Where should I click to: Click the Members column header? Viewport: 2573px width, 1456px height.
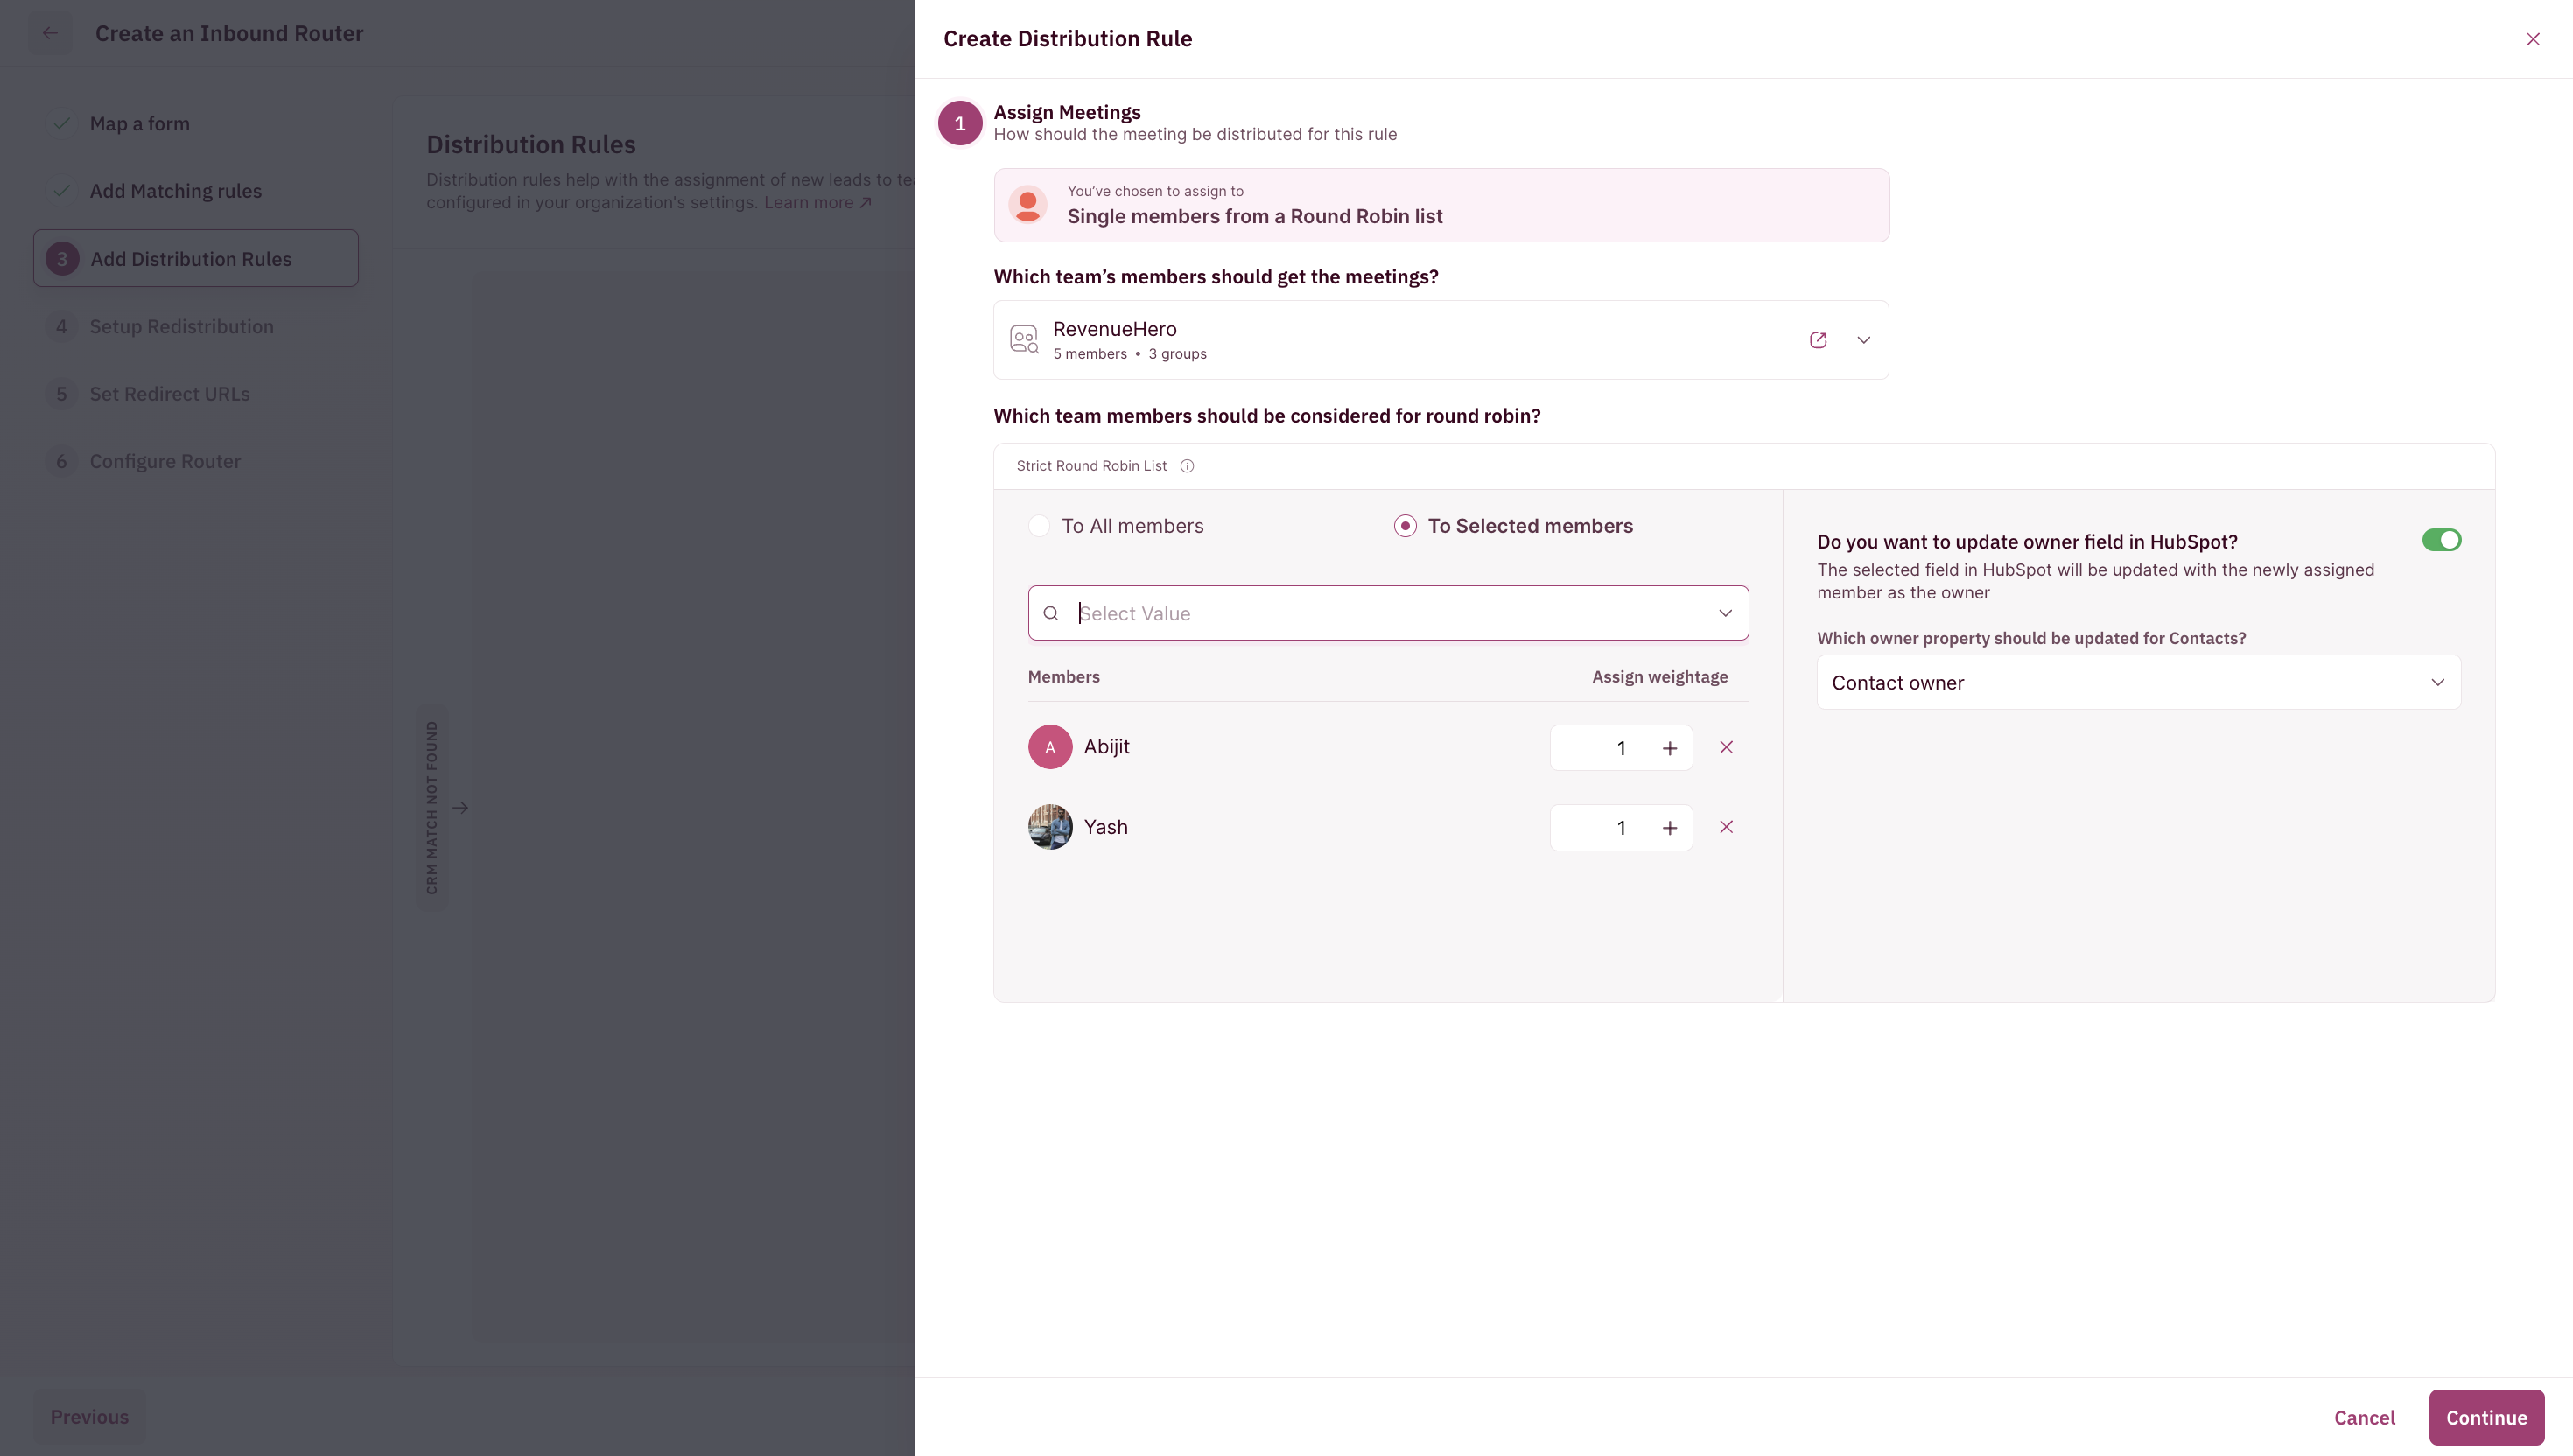point(1063,677)
